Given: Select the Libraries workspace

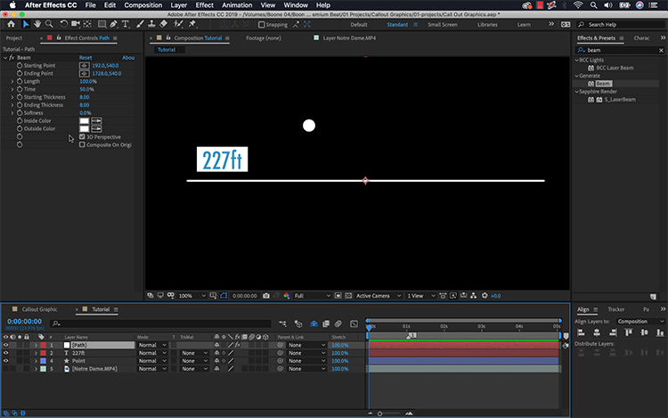Looking at the screenshot, I should [x=487, y=25].
